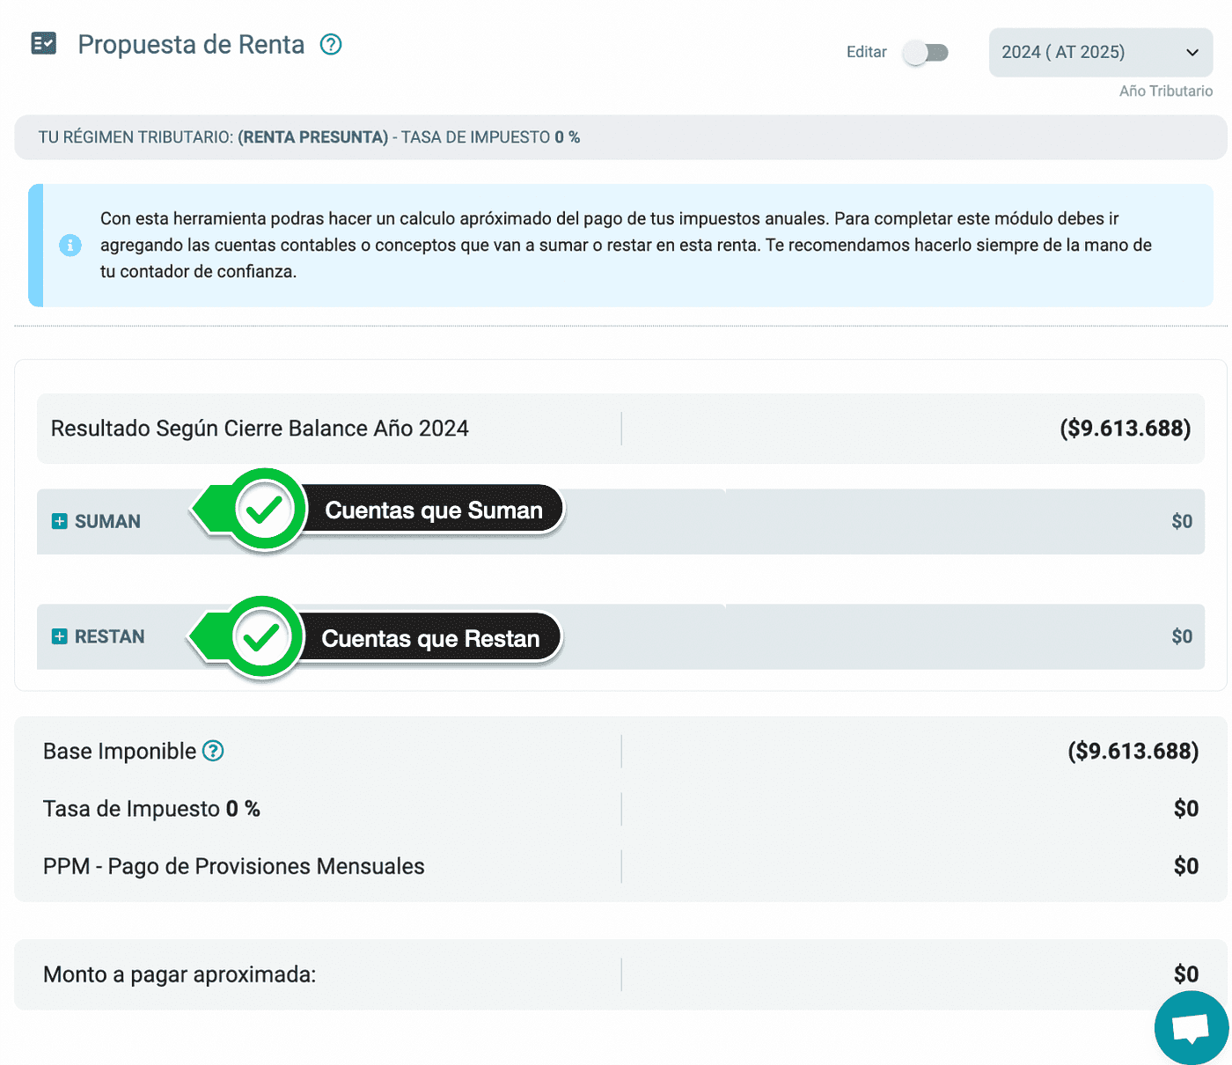The height and width of the screenshot is (1065, 1232).
Task: Click the Propuesta de Renta heading
Action: 191,44
